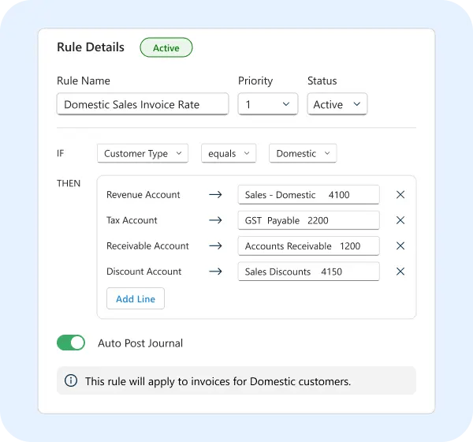Click the IF label
Screen dimensions: 473x442
pos(61,153)
